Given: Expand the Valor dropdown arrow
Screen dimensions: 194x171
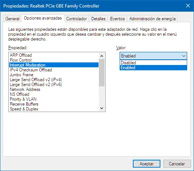Looking at the screenshot, I should click(184, 56).
